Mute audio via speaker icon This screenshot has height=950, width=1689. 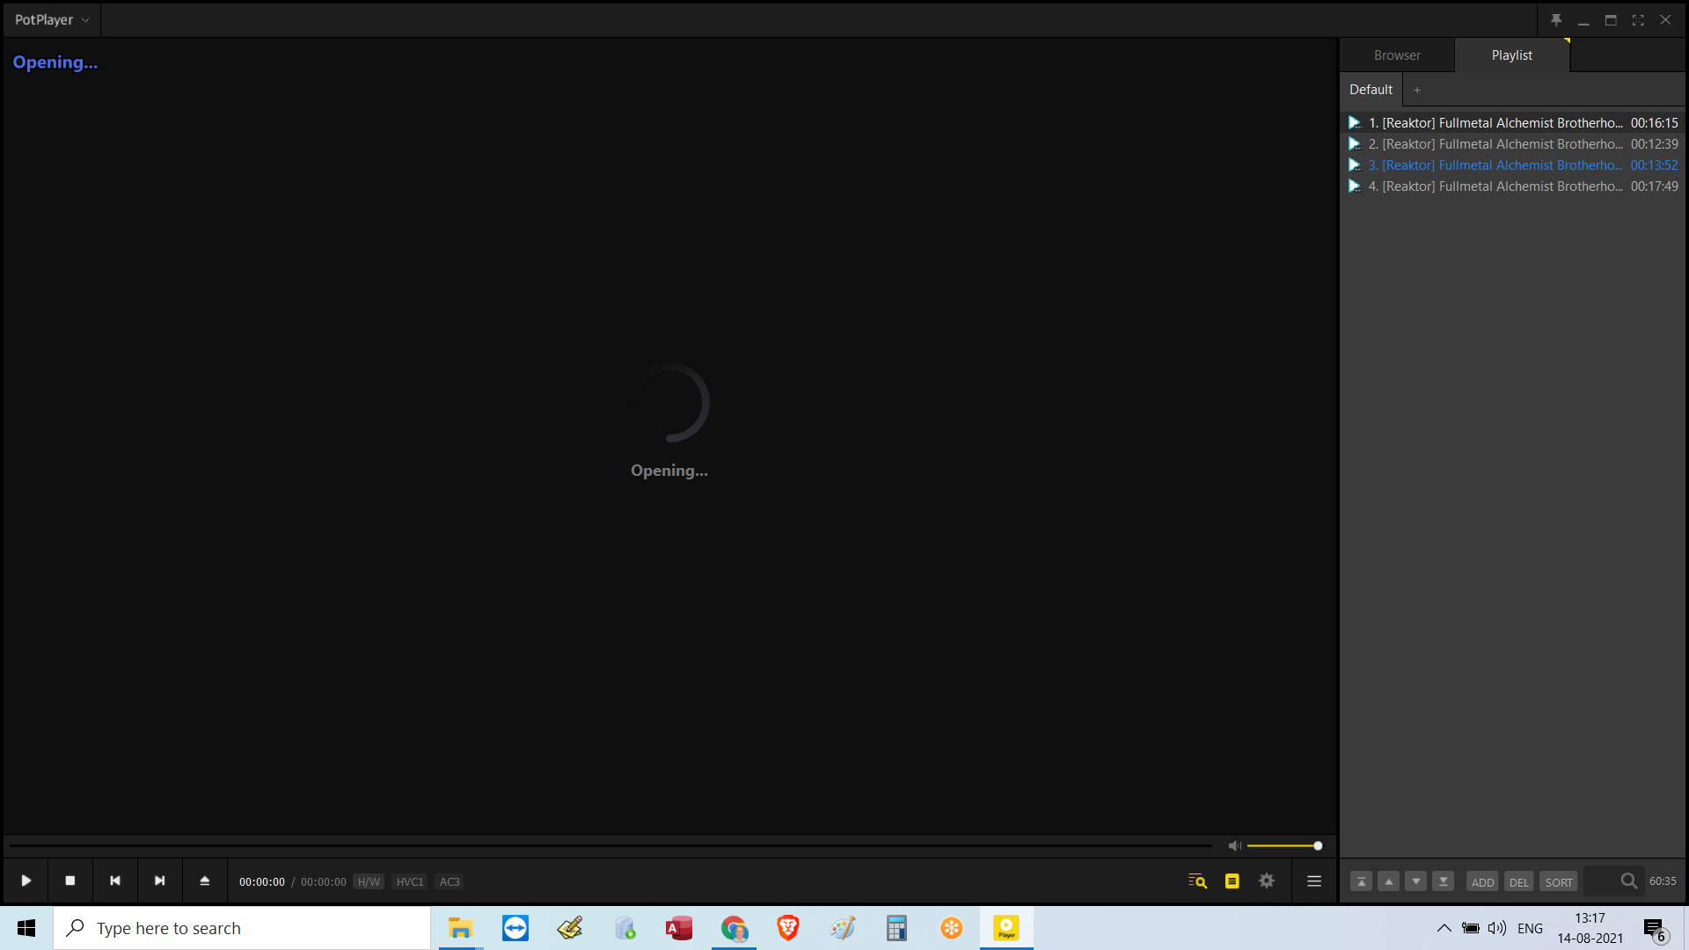[1234, 845]
